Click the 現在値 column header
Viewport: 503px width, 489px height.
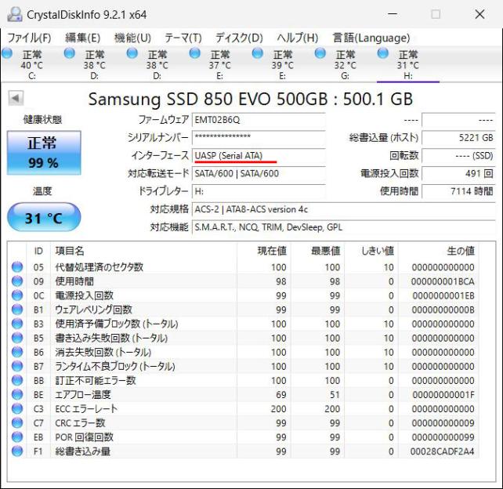264,251
